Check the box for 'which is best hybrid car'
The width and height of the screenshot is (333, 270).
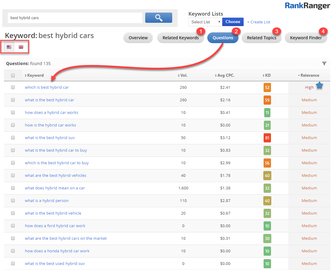pyautogui.click(x=13, y=88)
